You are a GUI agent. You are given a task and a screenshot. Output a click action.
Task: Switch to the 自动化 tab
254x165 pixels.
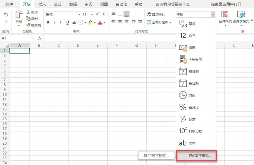(121, 4)
